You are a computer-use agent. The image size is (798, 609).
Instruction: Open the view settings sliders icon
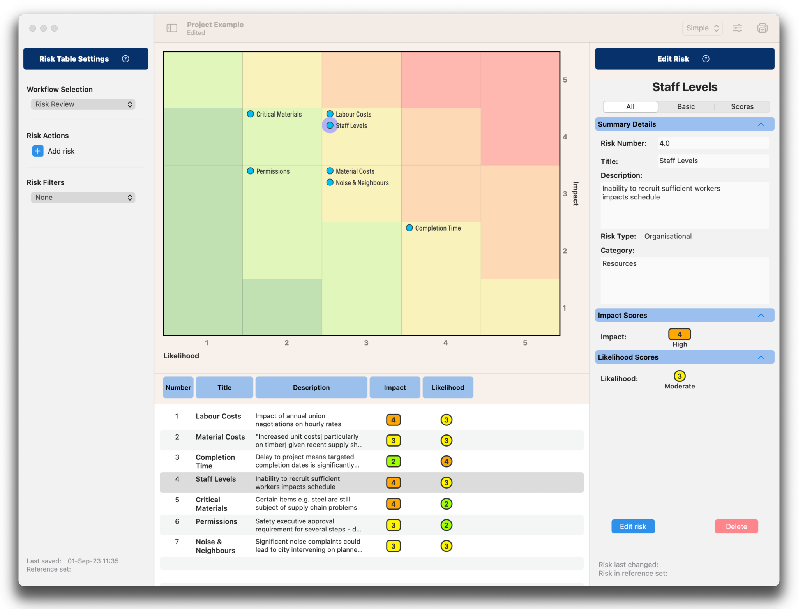[x=737, y=28]
